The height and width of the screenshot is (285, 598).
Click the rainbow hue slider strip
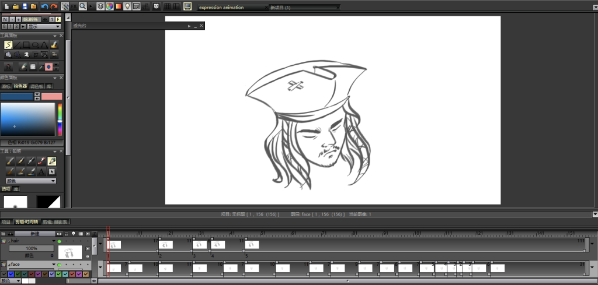[x=60, y=119]
